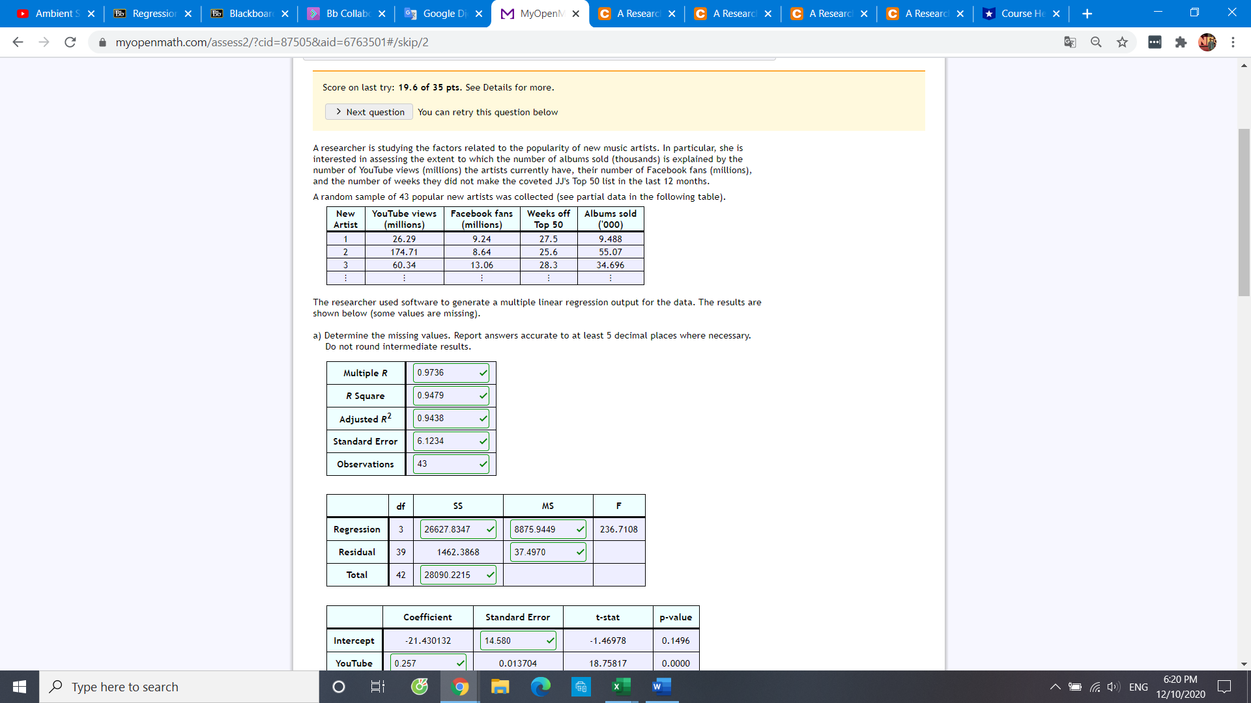Open Excel from the taskbar
Image resolution: width=1251 pixels, height=703 pixels.
click(x=620, y=687)
